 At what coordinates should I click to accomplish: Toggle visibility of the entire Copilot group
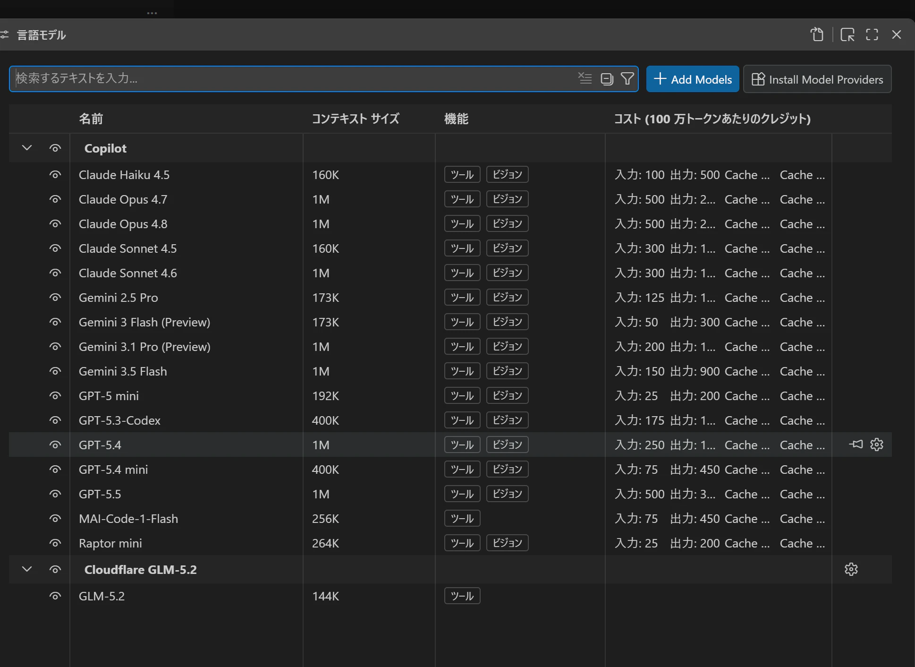point(55,148)
